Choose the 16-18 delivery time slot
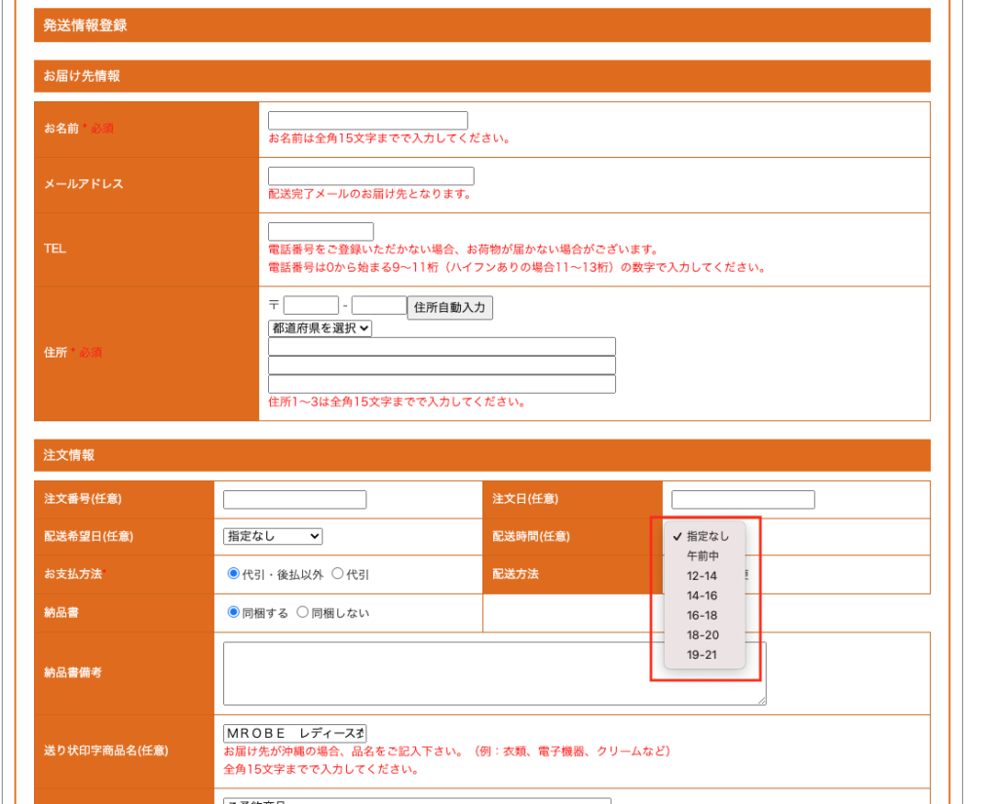The height and width of the screenshot is (804, 998). [703, 615]
